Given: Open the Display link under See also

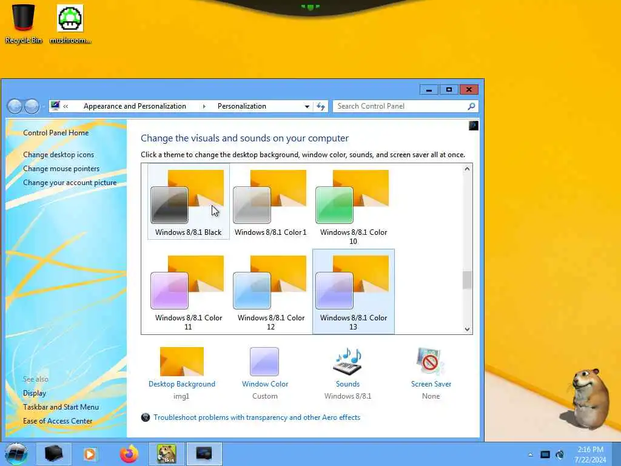Looking at the screenshot, I should click(35, 393).
